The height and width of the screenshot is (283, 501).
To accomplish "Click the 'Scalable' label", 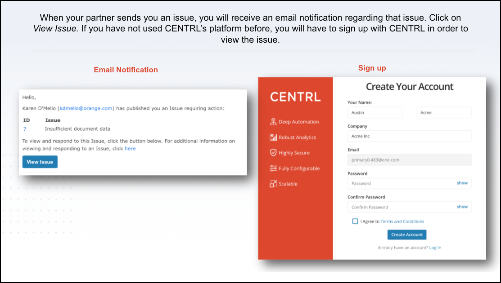I will click(x=288, y=184).
